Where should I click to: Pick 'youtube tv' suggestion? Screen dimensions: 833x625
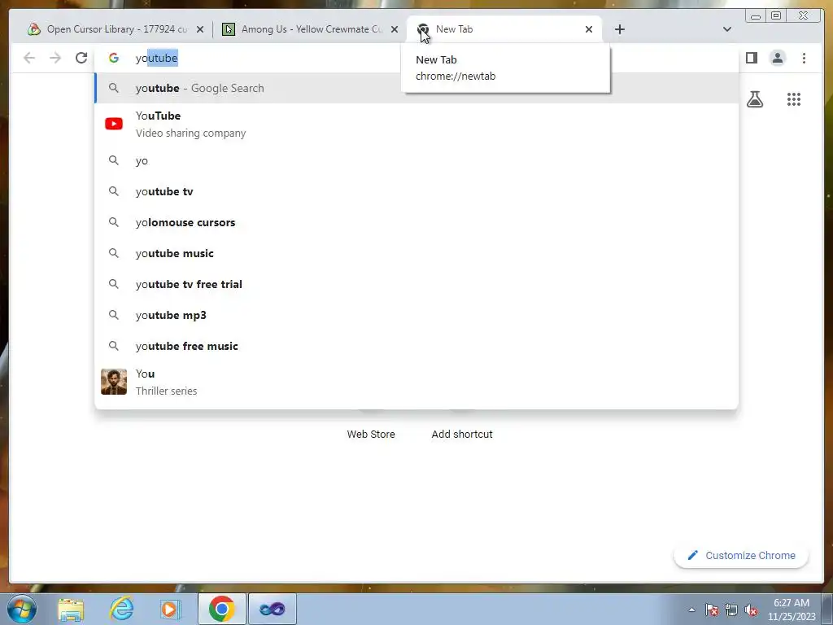(x=416, y=191)
